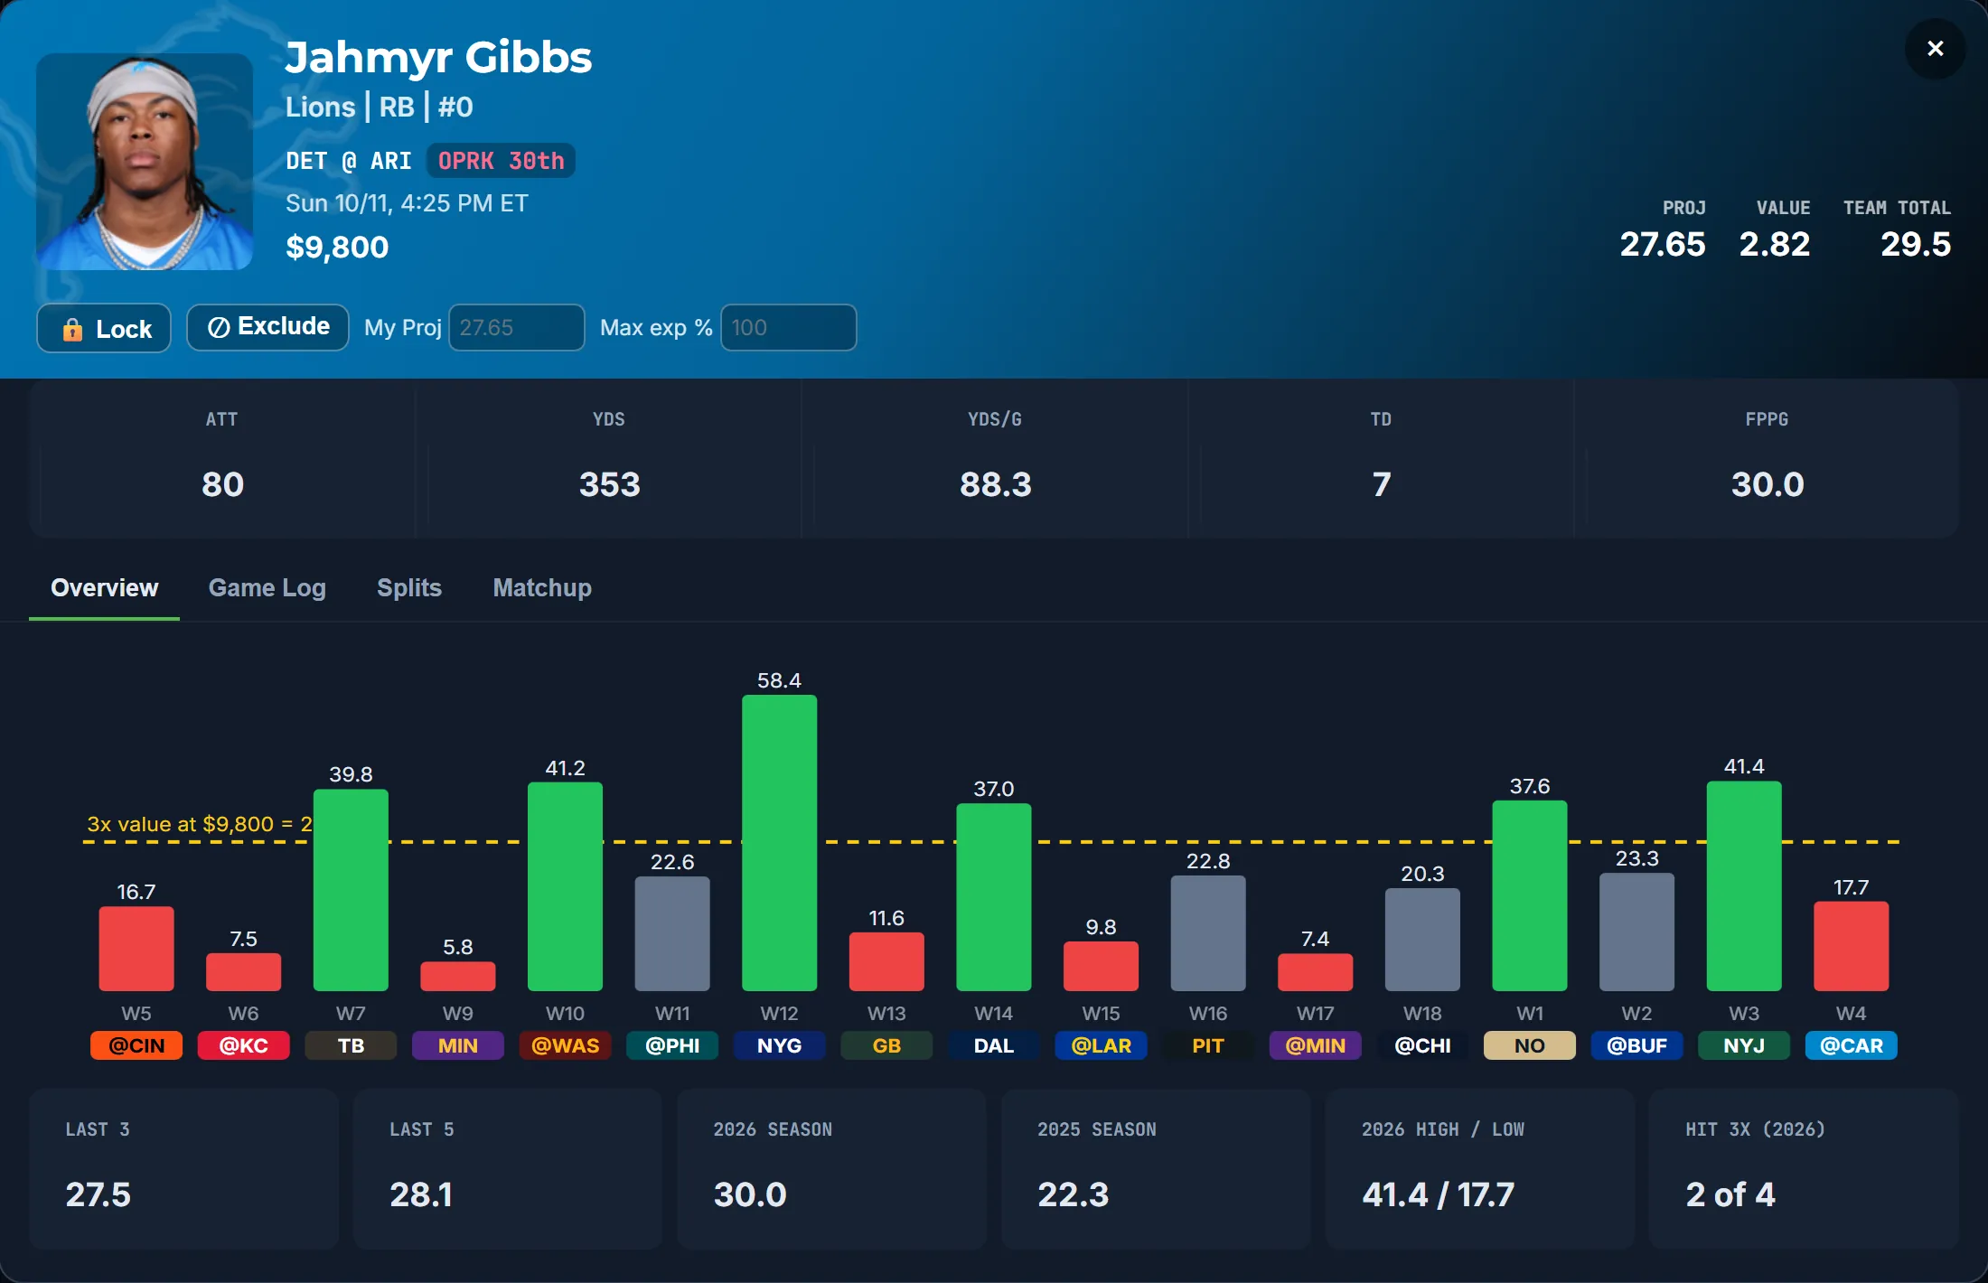Close the Jahmyr Gibbs player card

(1935, 49)
